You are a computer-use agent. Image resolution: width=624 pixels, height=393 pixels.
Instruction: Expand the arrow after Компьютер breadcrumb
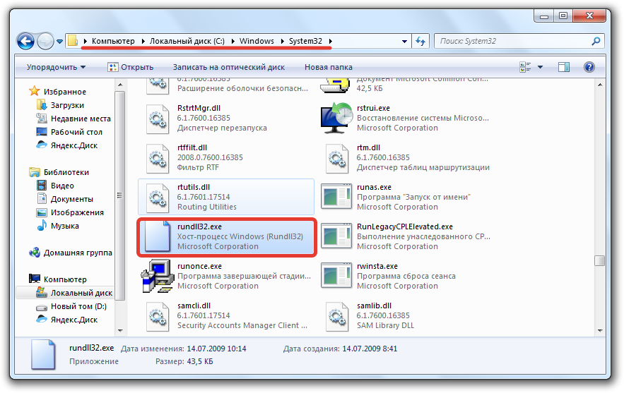point(143,41)
